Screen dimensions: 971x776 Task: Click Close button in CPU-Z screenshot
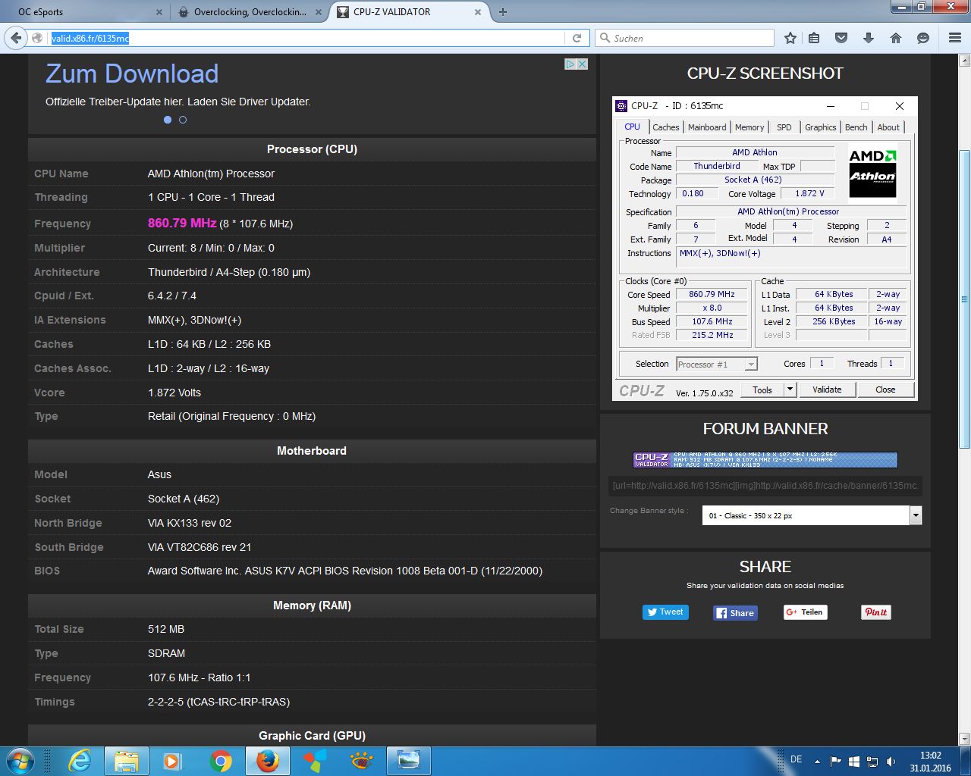pyautogui.click(x=885, y=390)
